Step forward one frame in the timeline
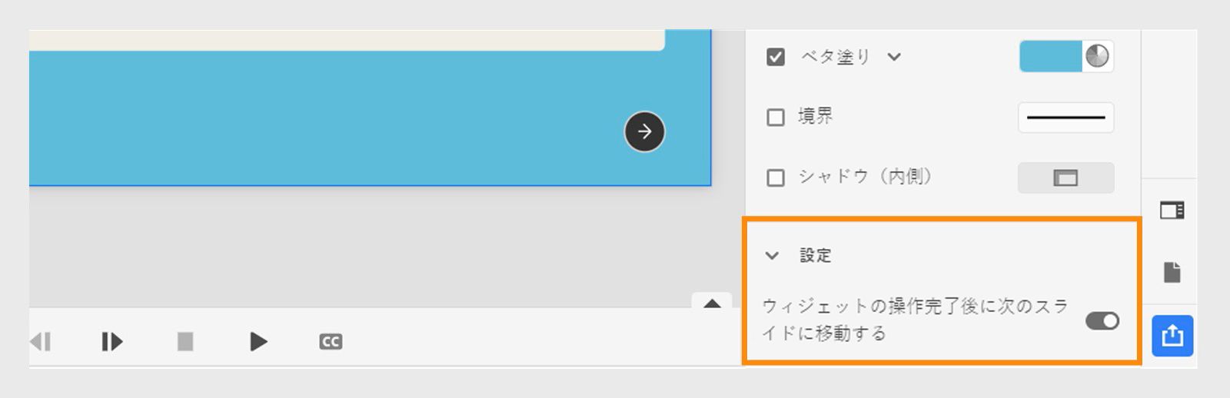Viewport: 1230px width, 398px height. [111, 341]
